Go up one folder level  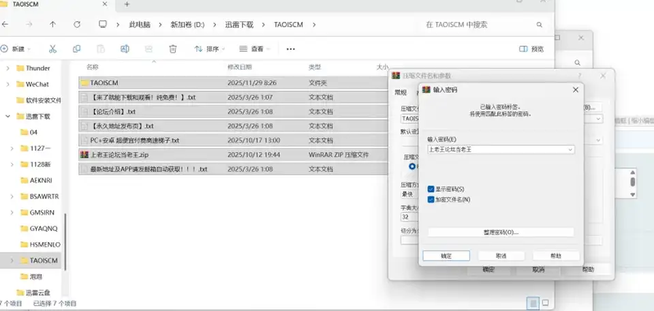(52, 25)
